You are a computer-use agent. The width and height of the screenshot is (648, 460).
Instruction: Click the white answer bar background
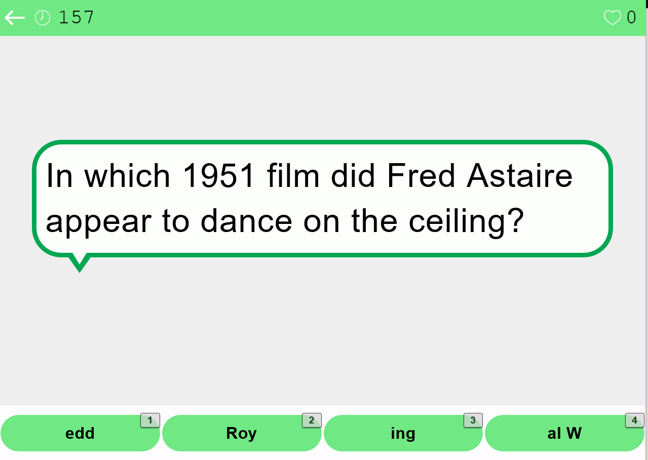(324, 409)
